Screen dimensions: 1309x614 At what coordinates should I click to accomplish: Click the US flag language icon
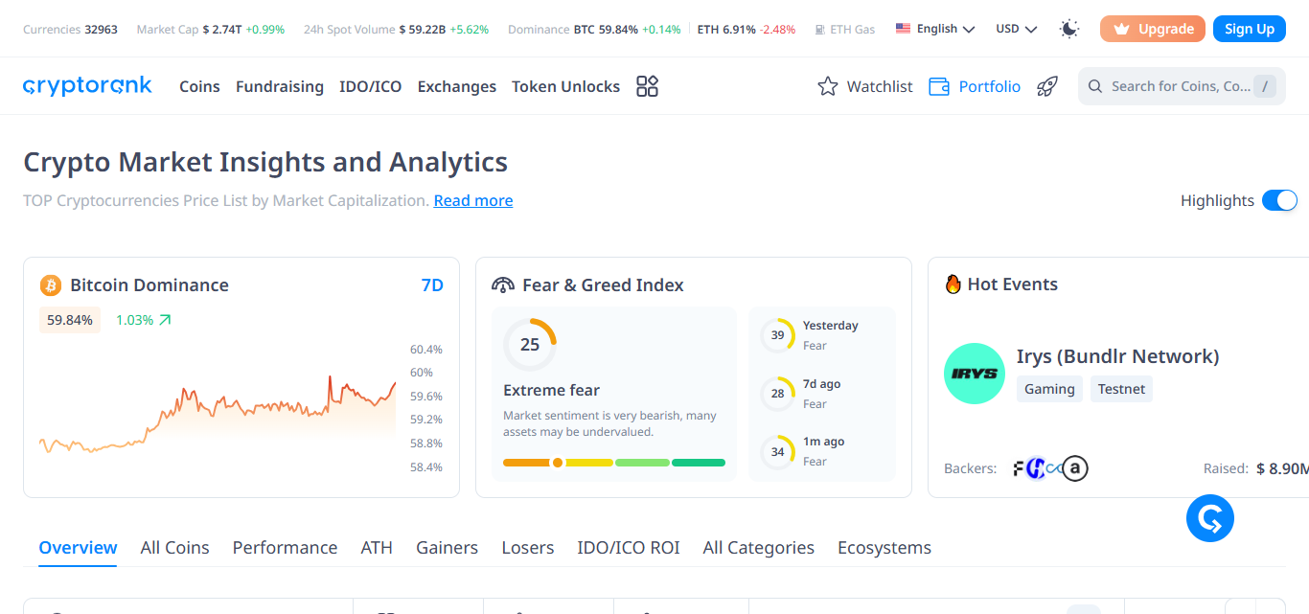[x=903, y=29]
